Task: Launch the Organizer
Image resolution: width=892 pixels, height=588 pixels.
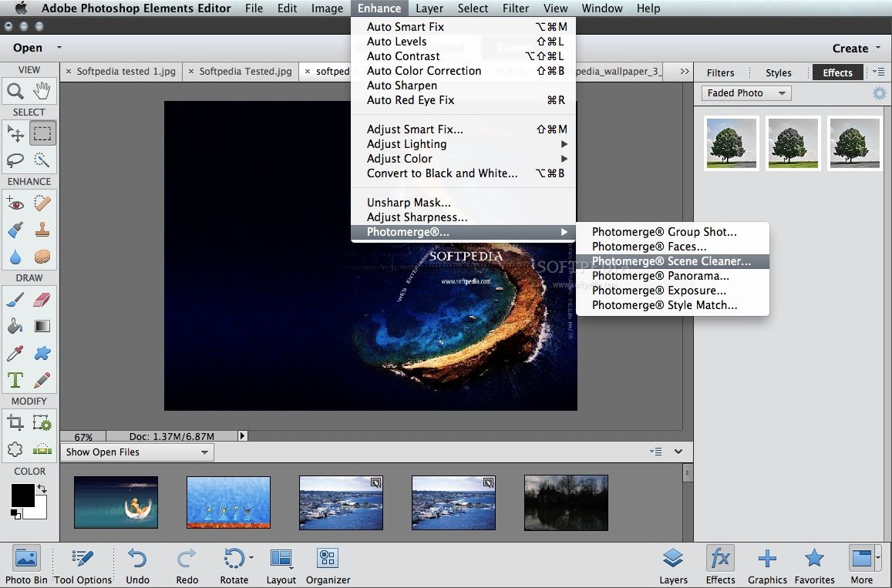Action: tap(328, 565)
